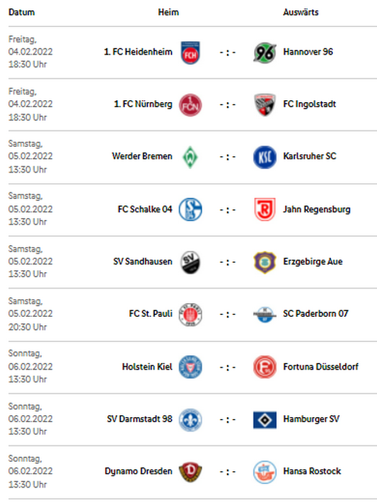This screenshot has width=377, height=504.
Task: Click the Karlsruher SC blue KSC logo
Action: coord(265,157)
